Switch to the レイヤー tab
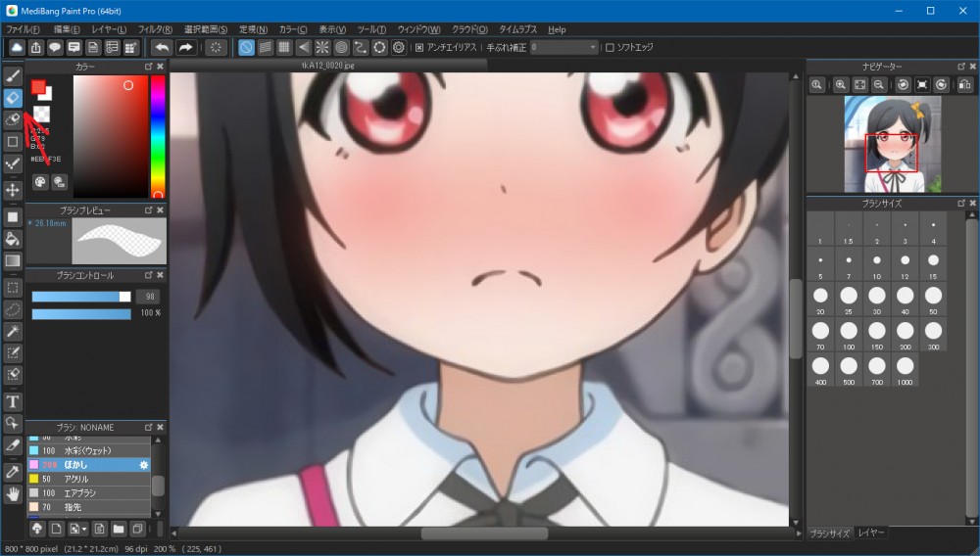The width and height of the screenshot is (980, 556). pyautogui.click(x=870, y=533)
